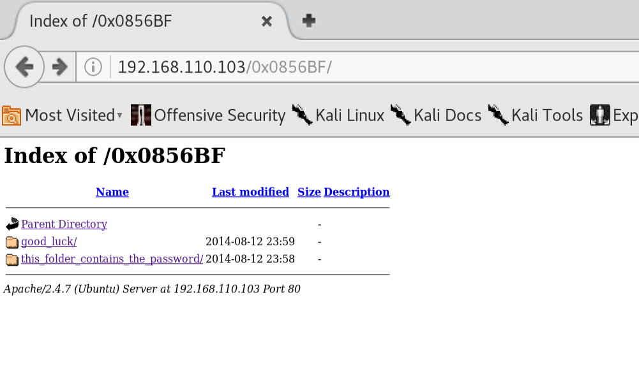Sort the listing by Description column
This screenshot has width=639, height=367.
pyautogui.click(x=357, y=192)
